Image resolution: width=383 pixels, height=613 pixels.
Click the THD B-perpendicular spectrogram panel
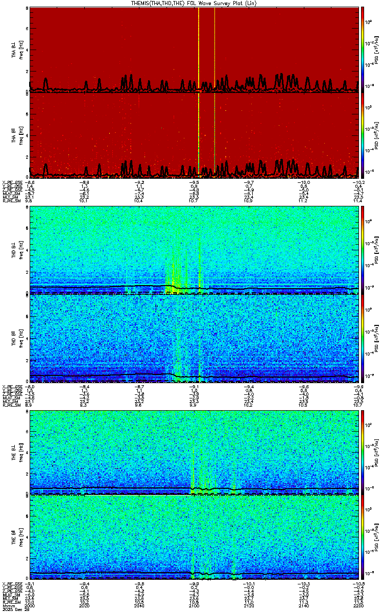coord(195,250)
